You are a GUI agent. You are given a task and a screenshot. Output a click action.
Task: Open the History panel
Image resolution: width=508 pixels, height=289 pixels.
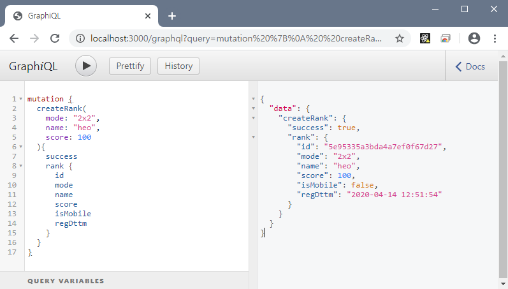178,66
